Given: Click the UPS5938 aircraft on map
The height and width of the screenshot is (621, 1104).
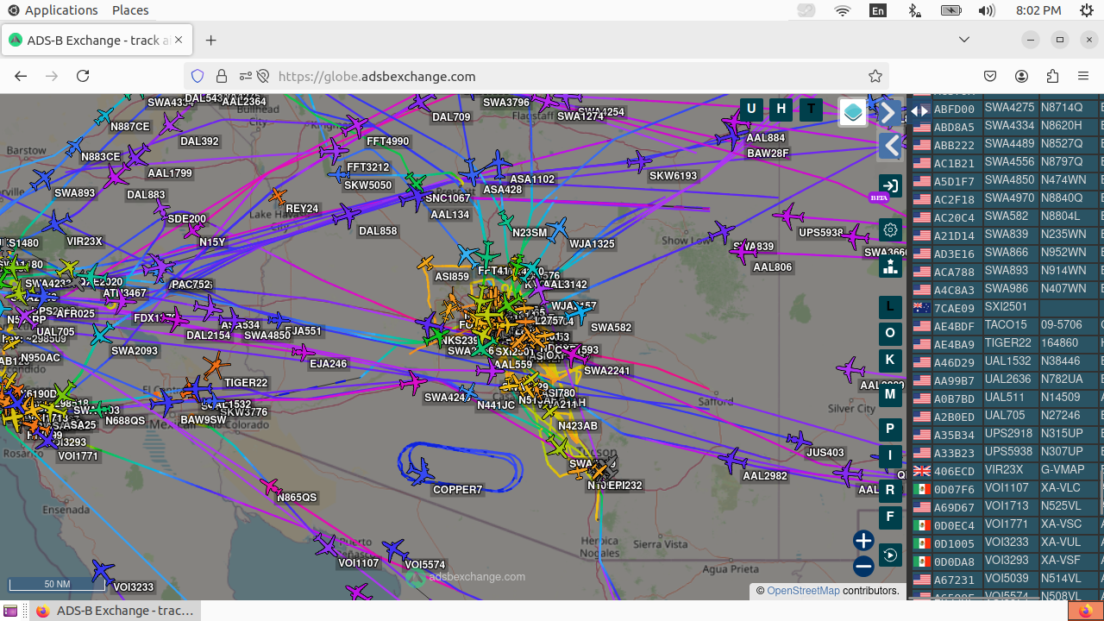Looking at the screenshot, I should coord(787,216).
